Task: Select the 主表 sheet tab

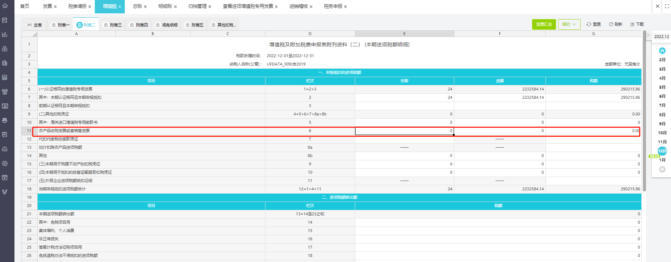Action: 35,25
